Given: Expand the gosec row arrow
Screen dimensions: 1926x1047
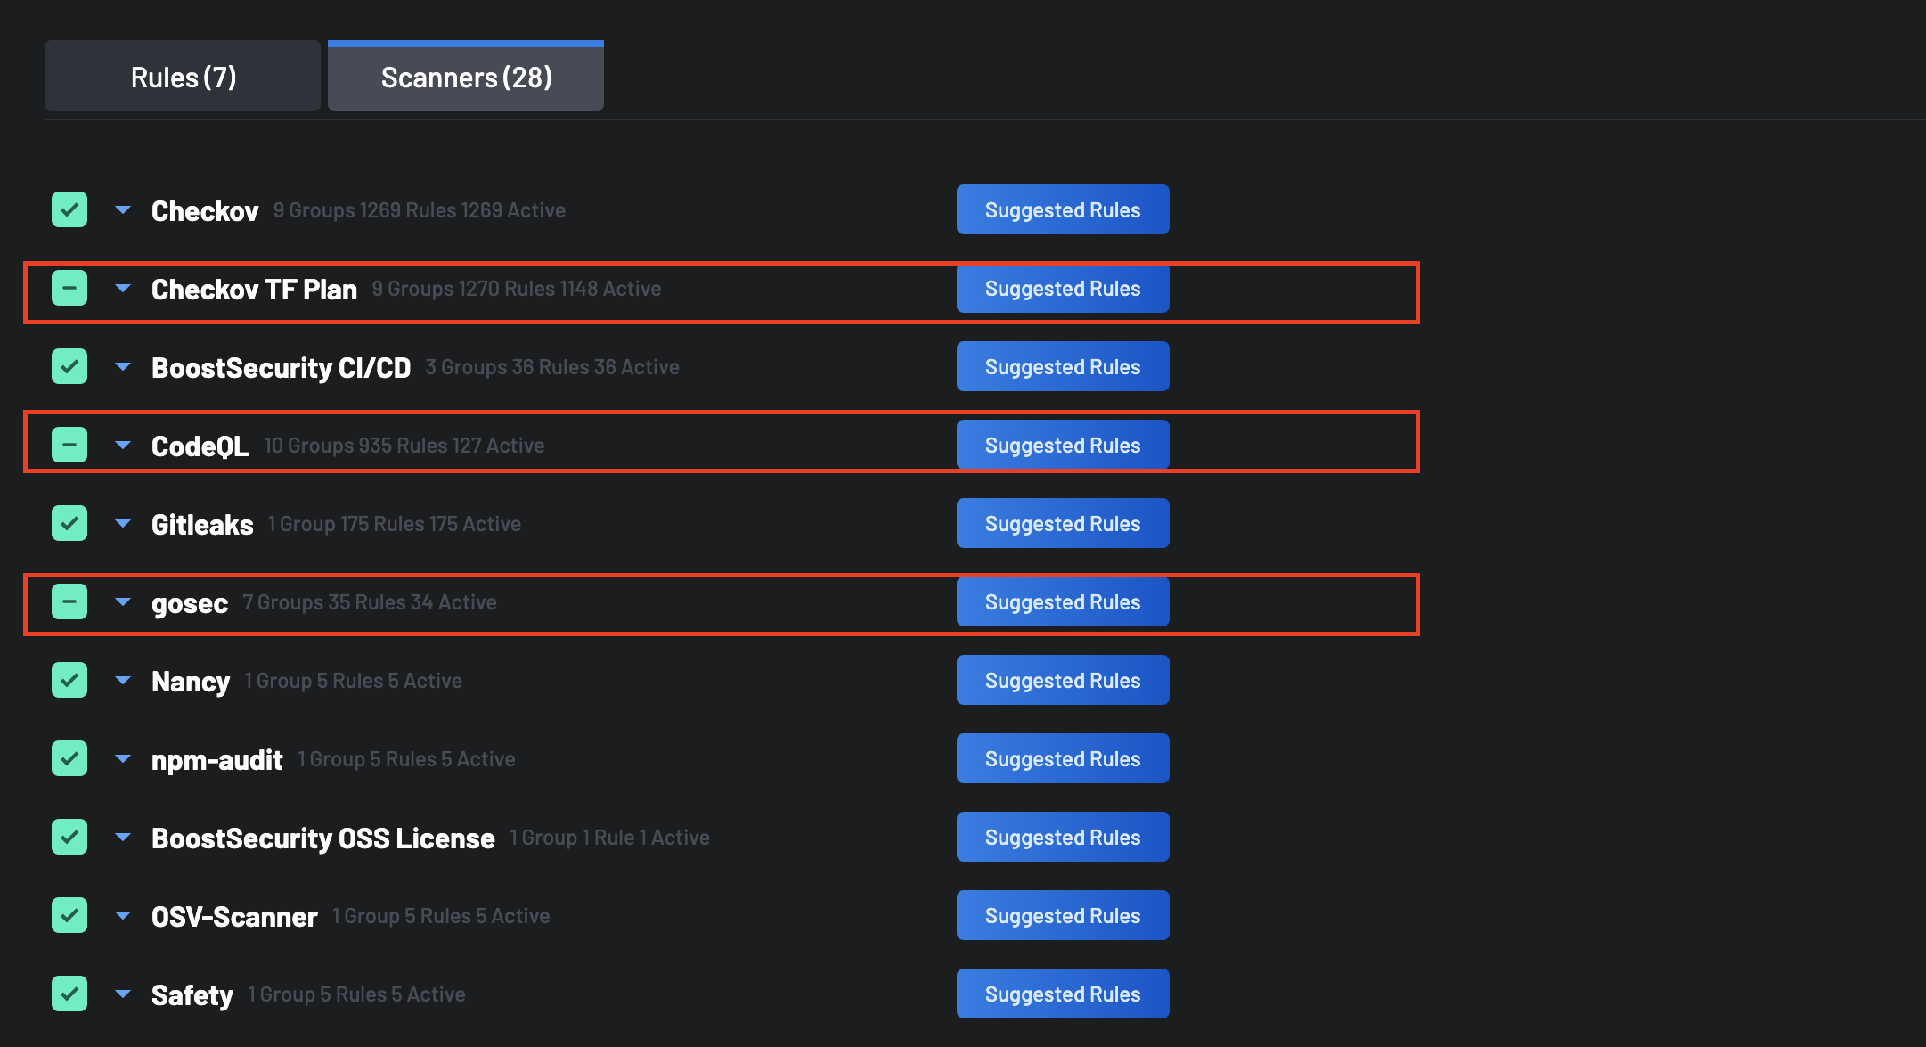Looking at the screenshot, I should 123,602.
